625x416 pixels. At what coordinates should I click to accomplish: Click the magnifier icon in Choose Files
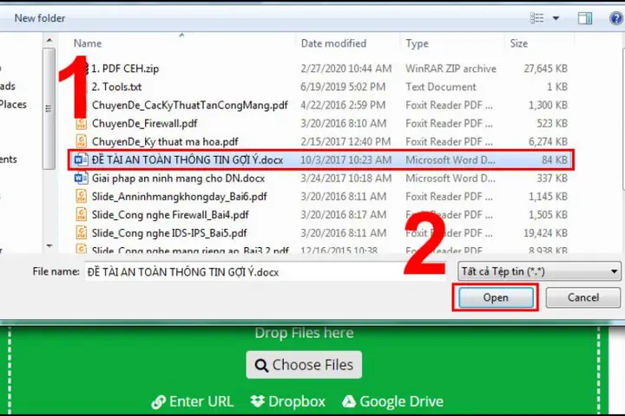click(x=261, y=365)
